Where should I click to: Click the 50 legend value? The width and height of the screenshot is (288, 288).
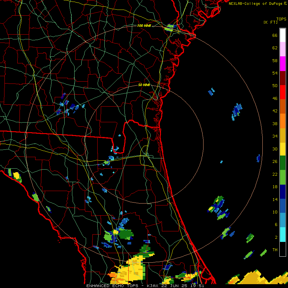click(x=275, y=86)
